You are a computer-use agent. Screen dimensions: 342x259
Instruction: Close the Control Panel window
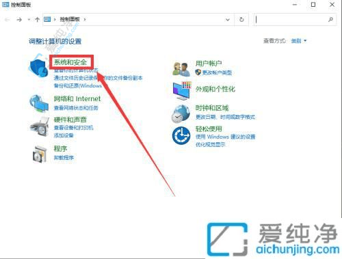[332, 5]
